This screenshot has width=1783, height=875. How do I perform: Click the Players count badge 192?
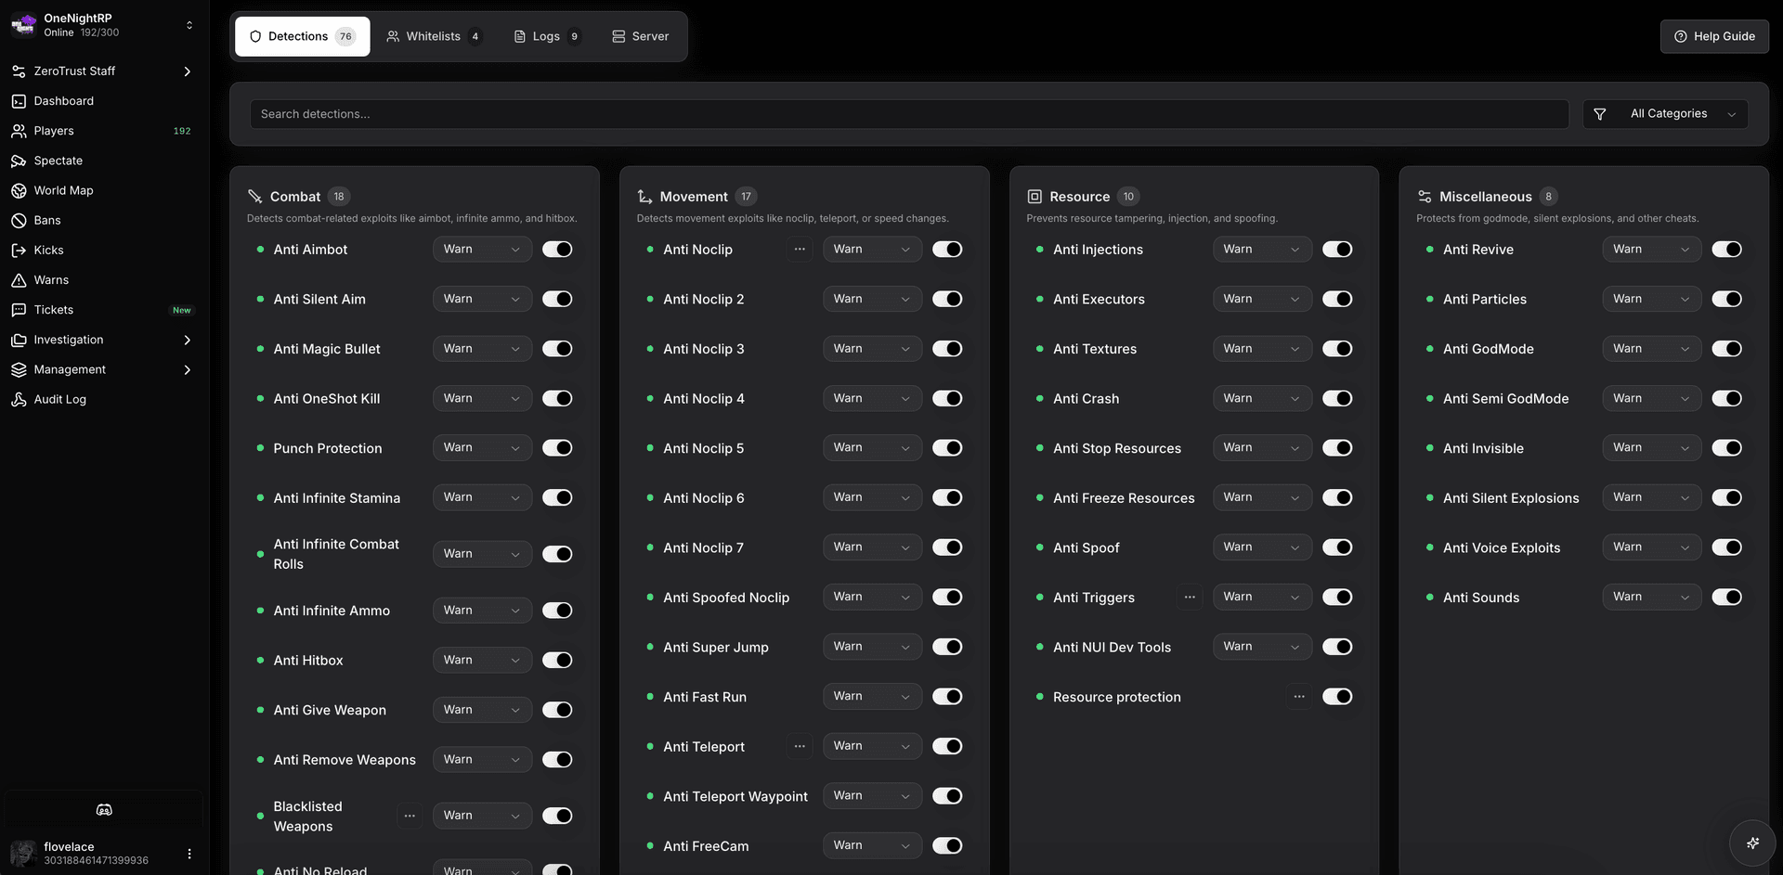click(x=182, y=131)
